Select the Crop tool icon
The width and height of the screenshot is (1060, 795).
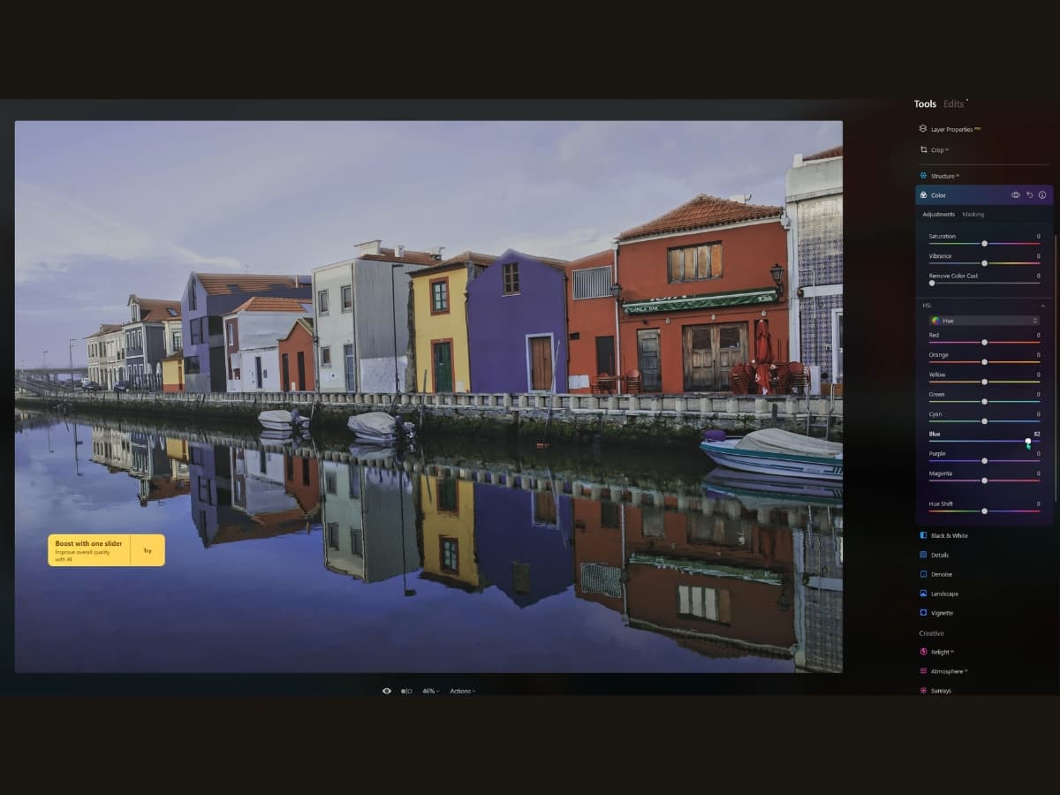923,150
